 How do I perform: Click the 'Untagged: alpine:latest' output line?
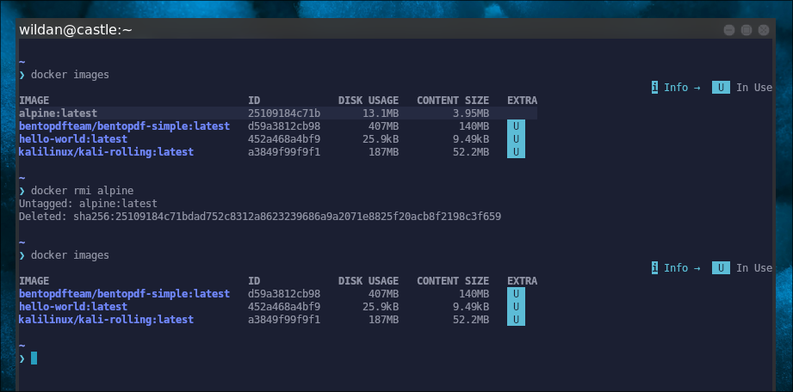88,204
